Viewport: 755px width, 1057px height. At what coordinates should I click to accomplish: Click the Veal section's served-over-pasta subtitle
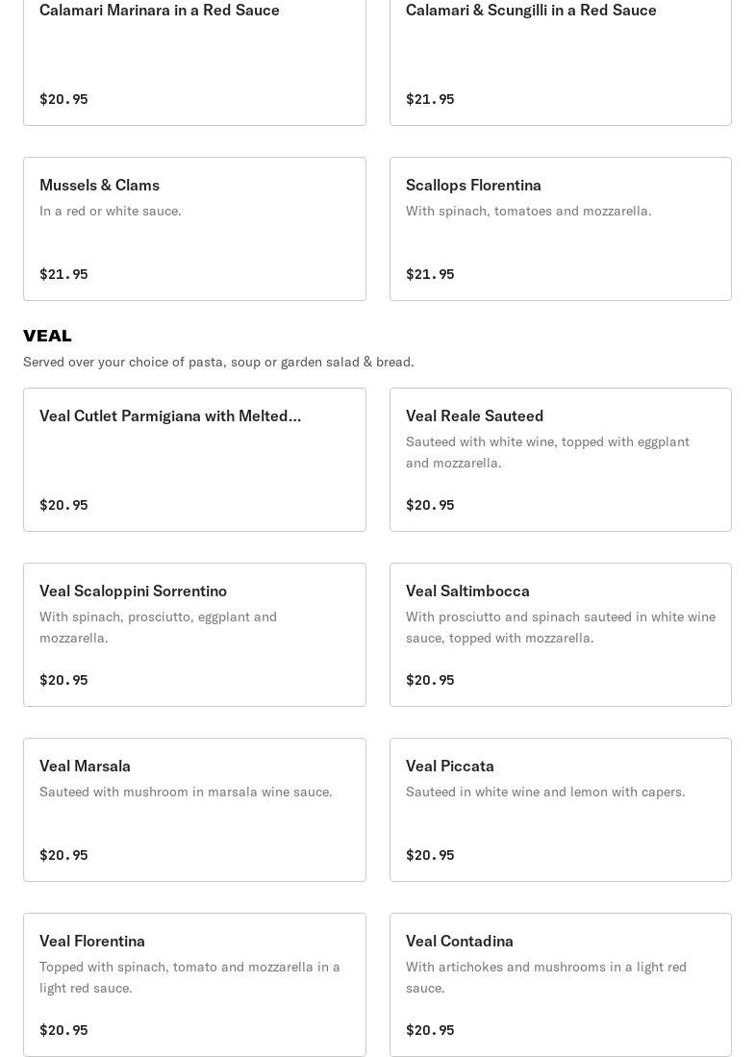(x=218, y=362)
